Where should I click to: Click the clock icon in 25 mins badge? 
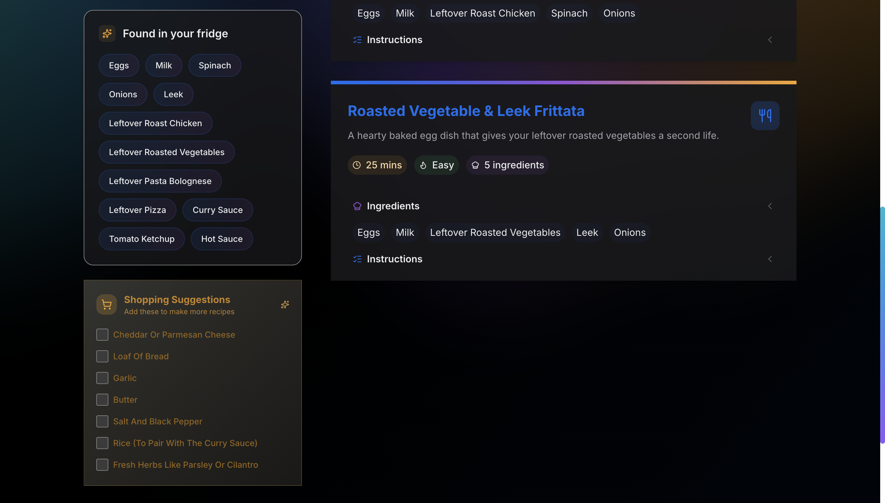point(356,165)
